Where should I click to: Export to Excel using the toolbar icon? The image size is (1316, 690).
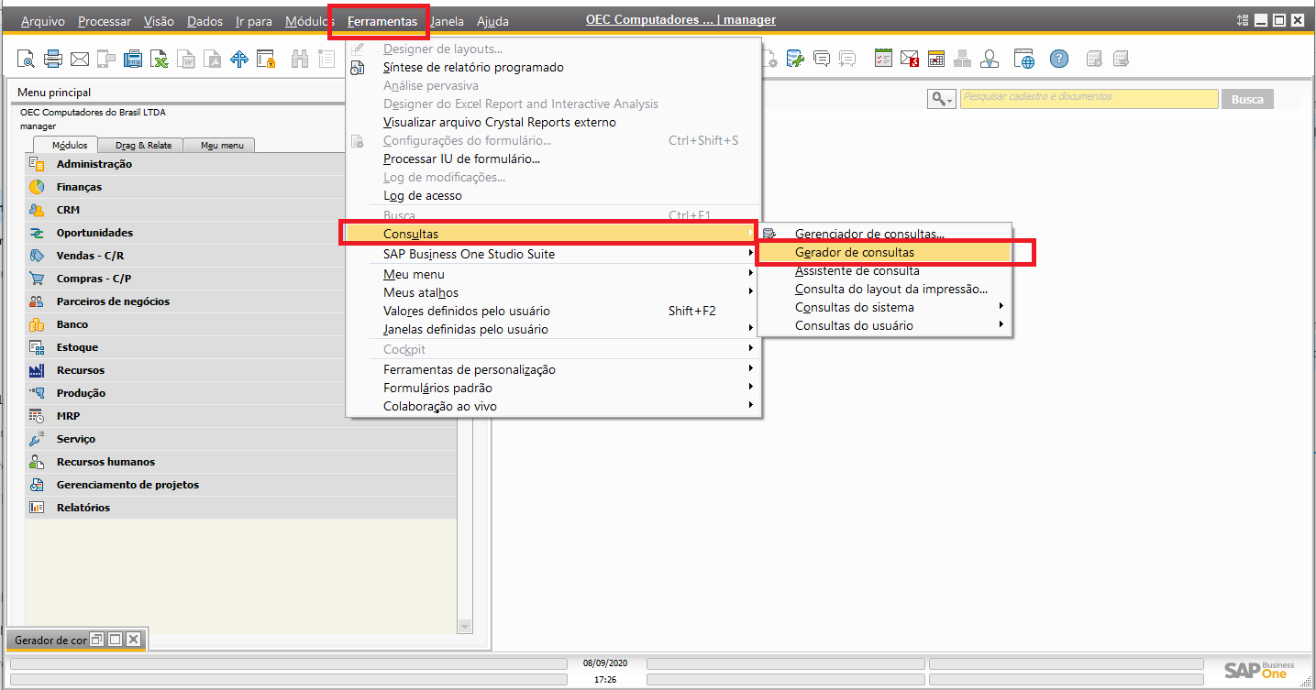pyautogui.click(x=160, y=60)
